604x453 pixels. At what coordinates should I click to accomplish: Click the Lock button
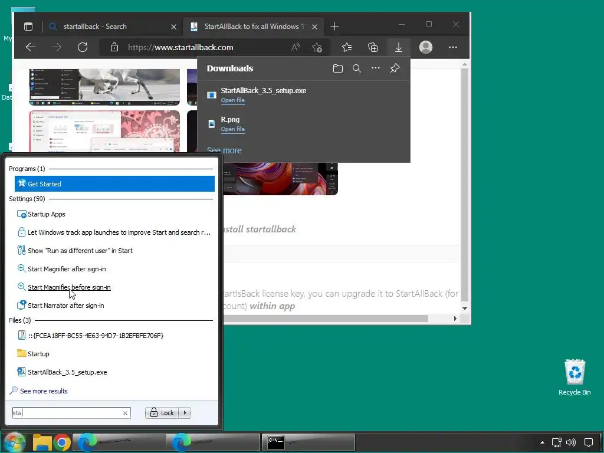point(162,413)
